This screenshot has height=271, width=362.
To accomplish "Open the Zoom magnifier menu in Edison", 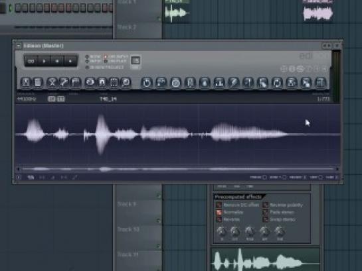I will 126,82.
